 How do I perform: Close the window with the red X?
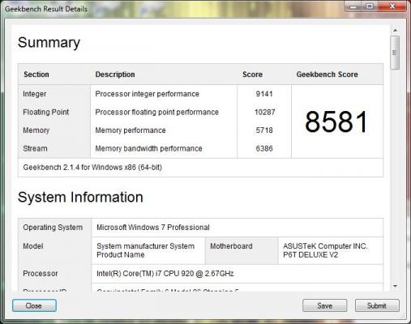coord(392,6)
